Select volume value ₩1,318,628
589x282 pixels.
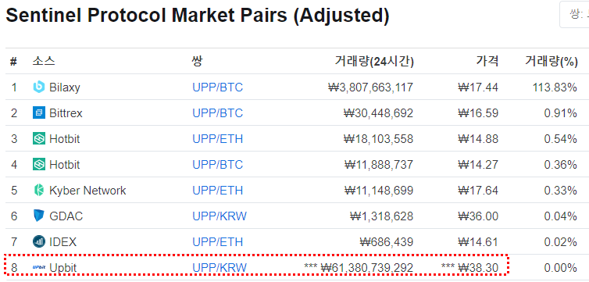(x=382, y=216)
